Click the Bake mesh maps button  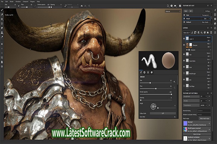(x=205, y=118)
